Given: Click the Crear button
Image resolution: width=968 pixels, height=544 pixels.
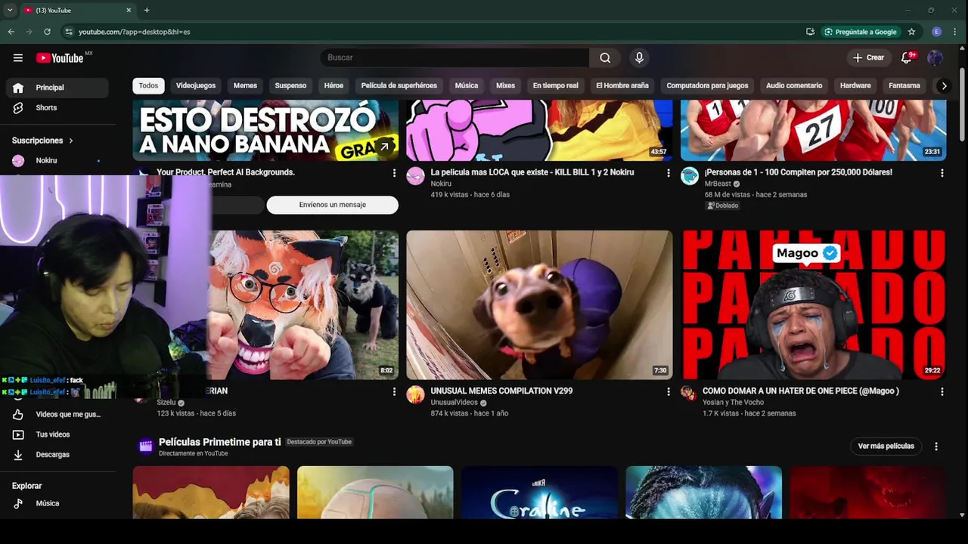Looking at the screenshot, I should coord(868,57).
